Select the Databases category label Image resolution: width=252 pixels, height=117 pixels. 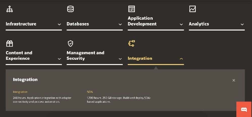[x=78, y=24]
